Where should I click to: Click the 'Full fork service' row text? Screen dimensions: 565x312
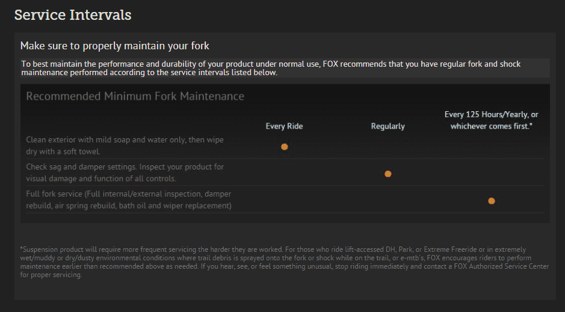tap(129, 200)
